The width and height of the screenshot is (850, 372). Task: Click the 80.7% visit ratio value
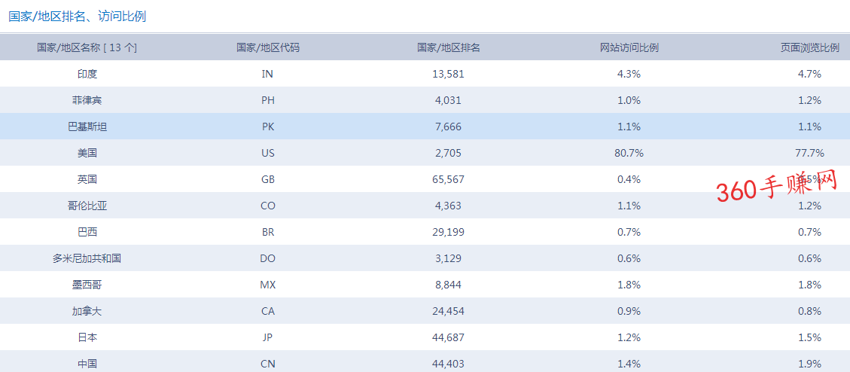629,153
